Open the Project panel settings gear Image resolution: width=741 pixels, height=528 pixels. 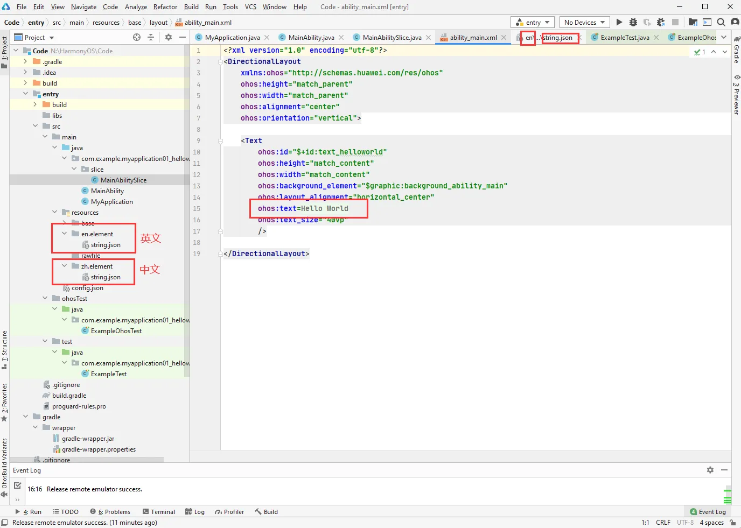[x=169, y=37]
